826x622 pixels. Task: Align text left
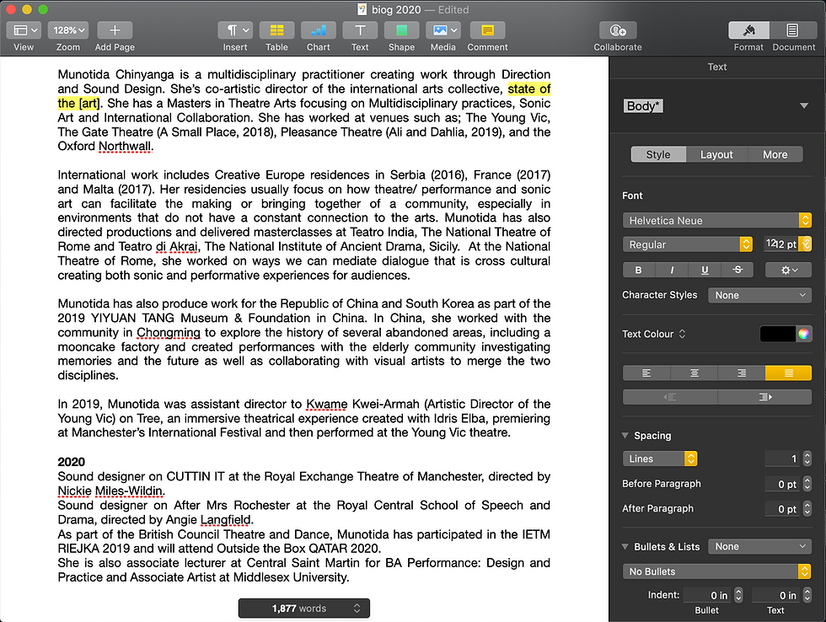point(646,373)
